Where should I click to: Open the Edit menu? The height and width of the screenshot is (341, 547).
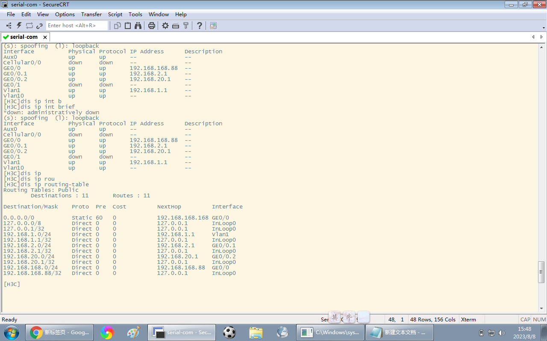[26, 14]
